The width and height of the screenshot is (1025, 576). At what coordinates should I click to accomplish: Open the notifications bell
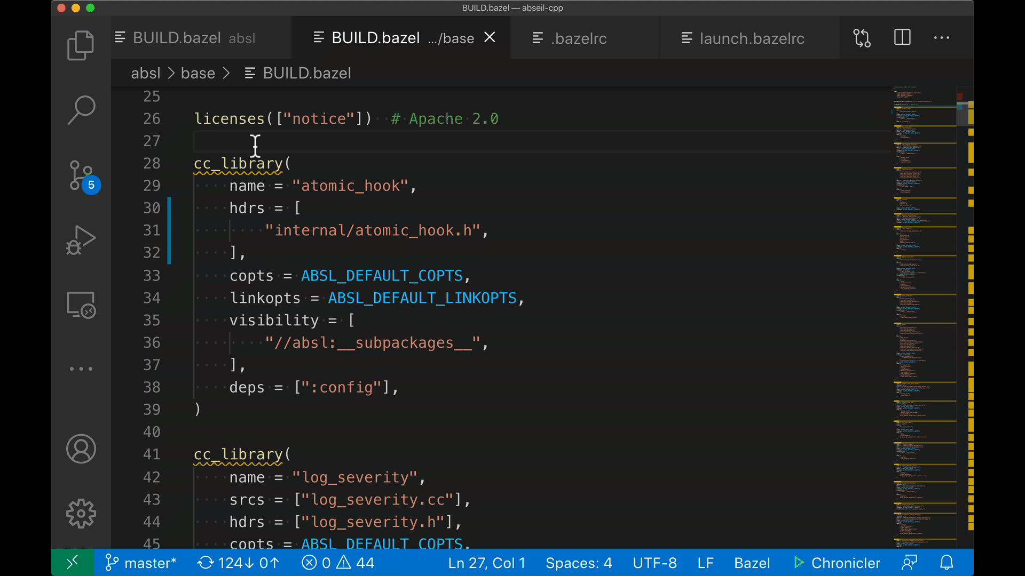947,563
